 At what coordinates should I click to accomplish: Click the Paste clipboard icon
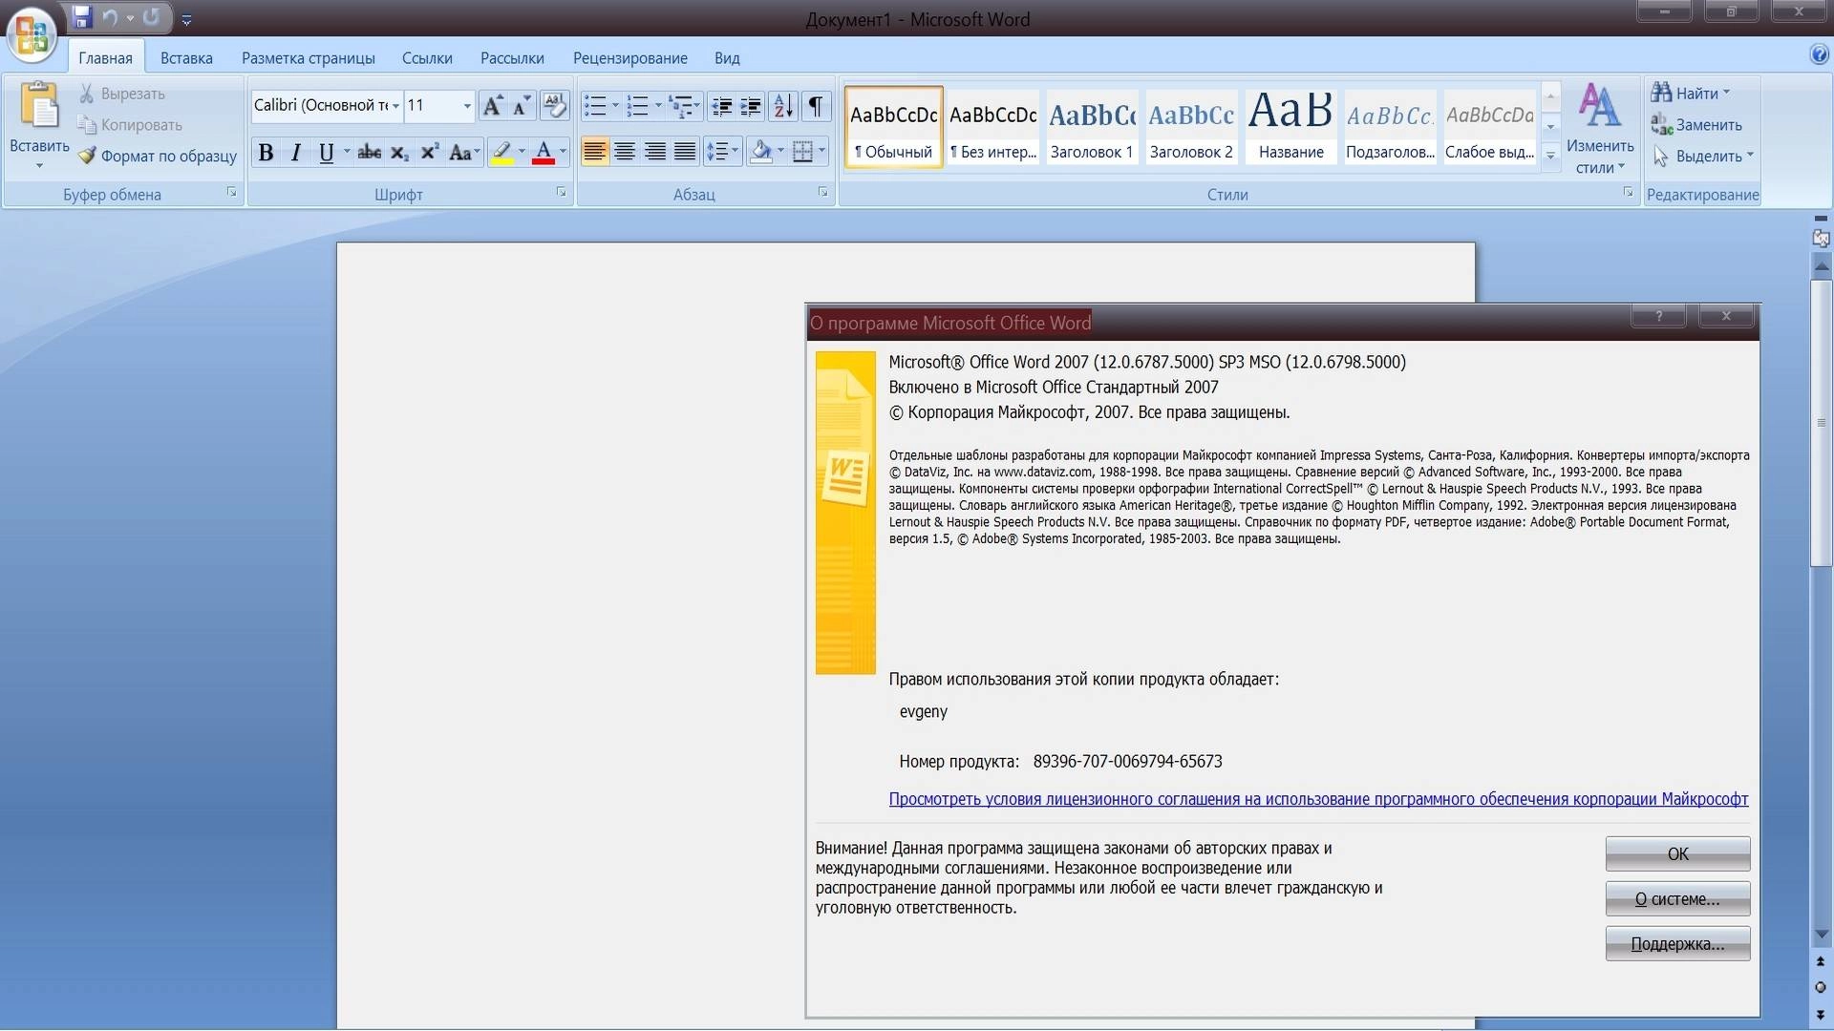39,106
